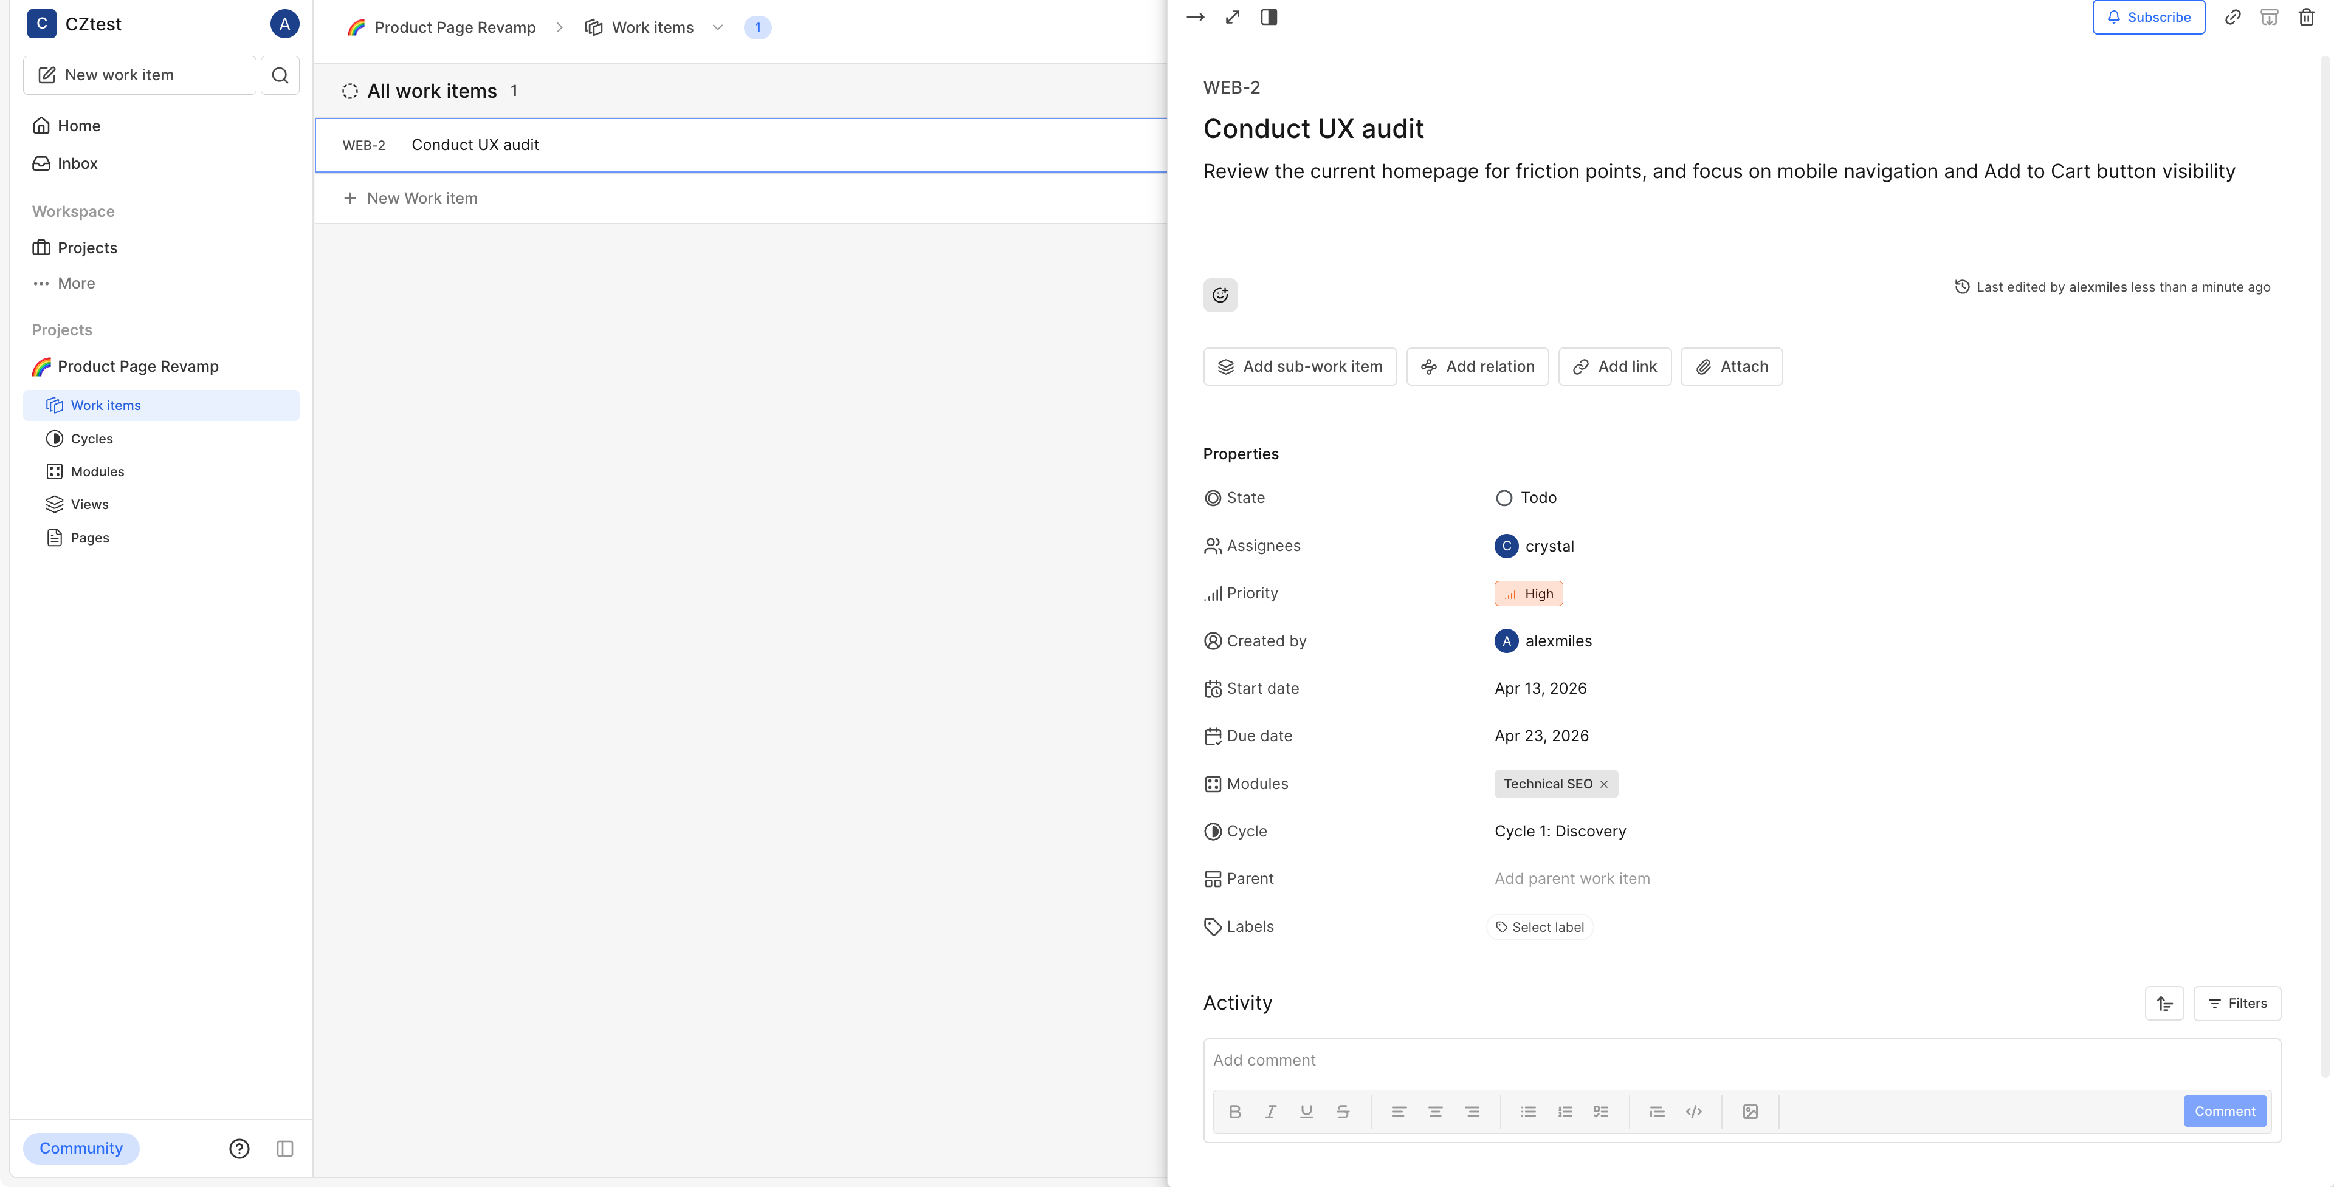The width and height of the screenshot is (2334, 1187).
Task: Insert image in comment editor
Action: point(1750,1111)
